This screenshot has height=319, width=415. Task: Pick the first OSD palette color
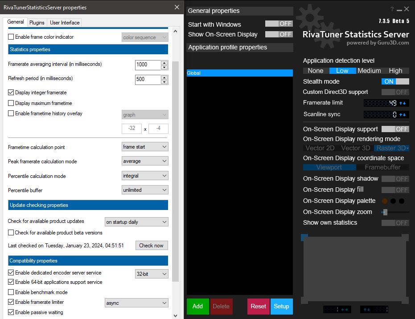coord(385,201)
